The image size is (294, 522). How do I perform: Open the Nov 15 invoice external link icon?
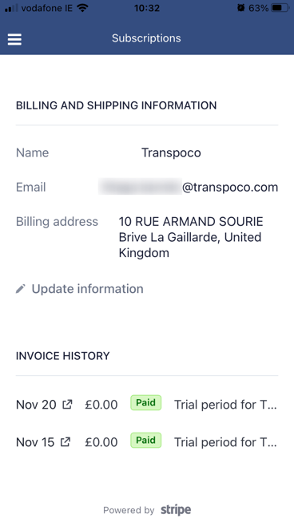tap(66, 442)
